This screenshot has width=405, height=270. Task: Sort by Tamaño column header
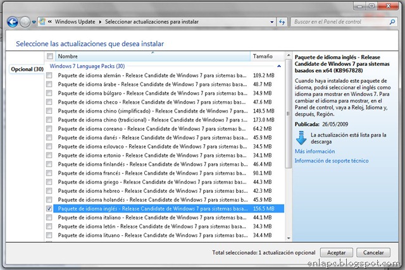click(x=267, y=56)
